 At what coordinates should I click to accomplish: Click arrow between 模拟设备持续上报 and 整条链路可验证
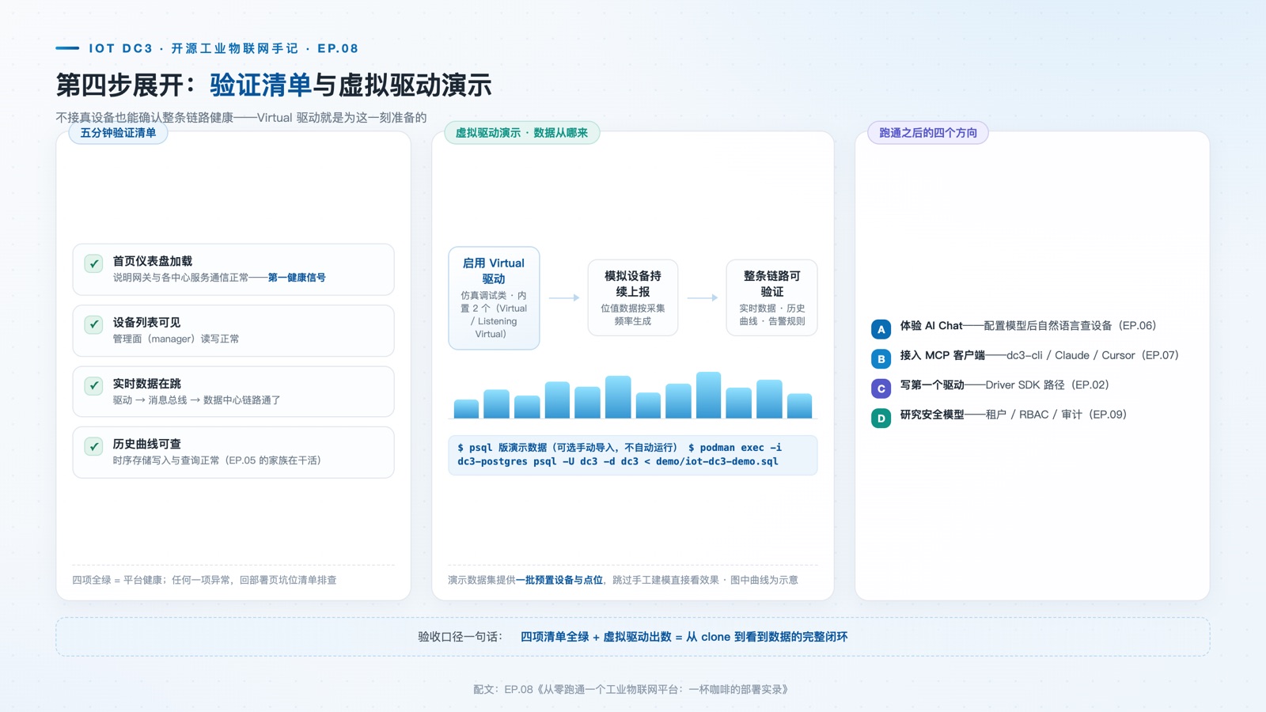pos(703,297)
